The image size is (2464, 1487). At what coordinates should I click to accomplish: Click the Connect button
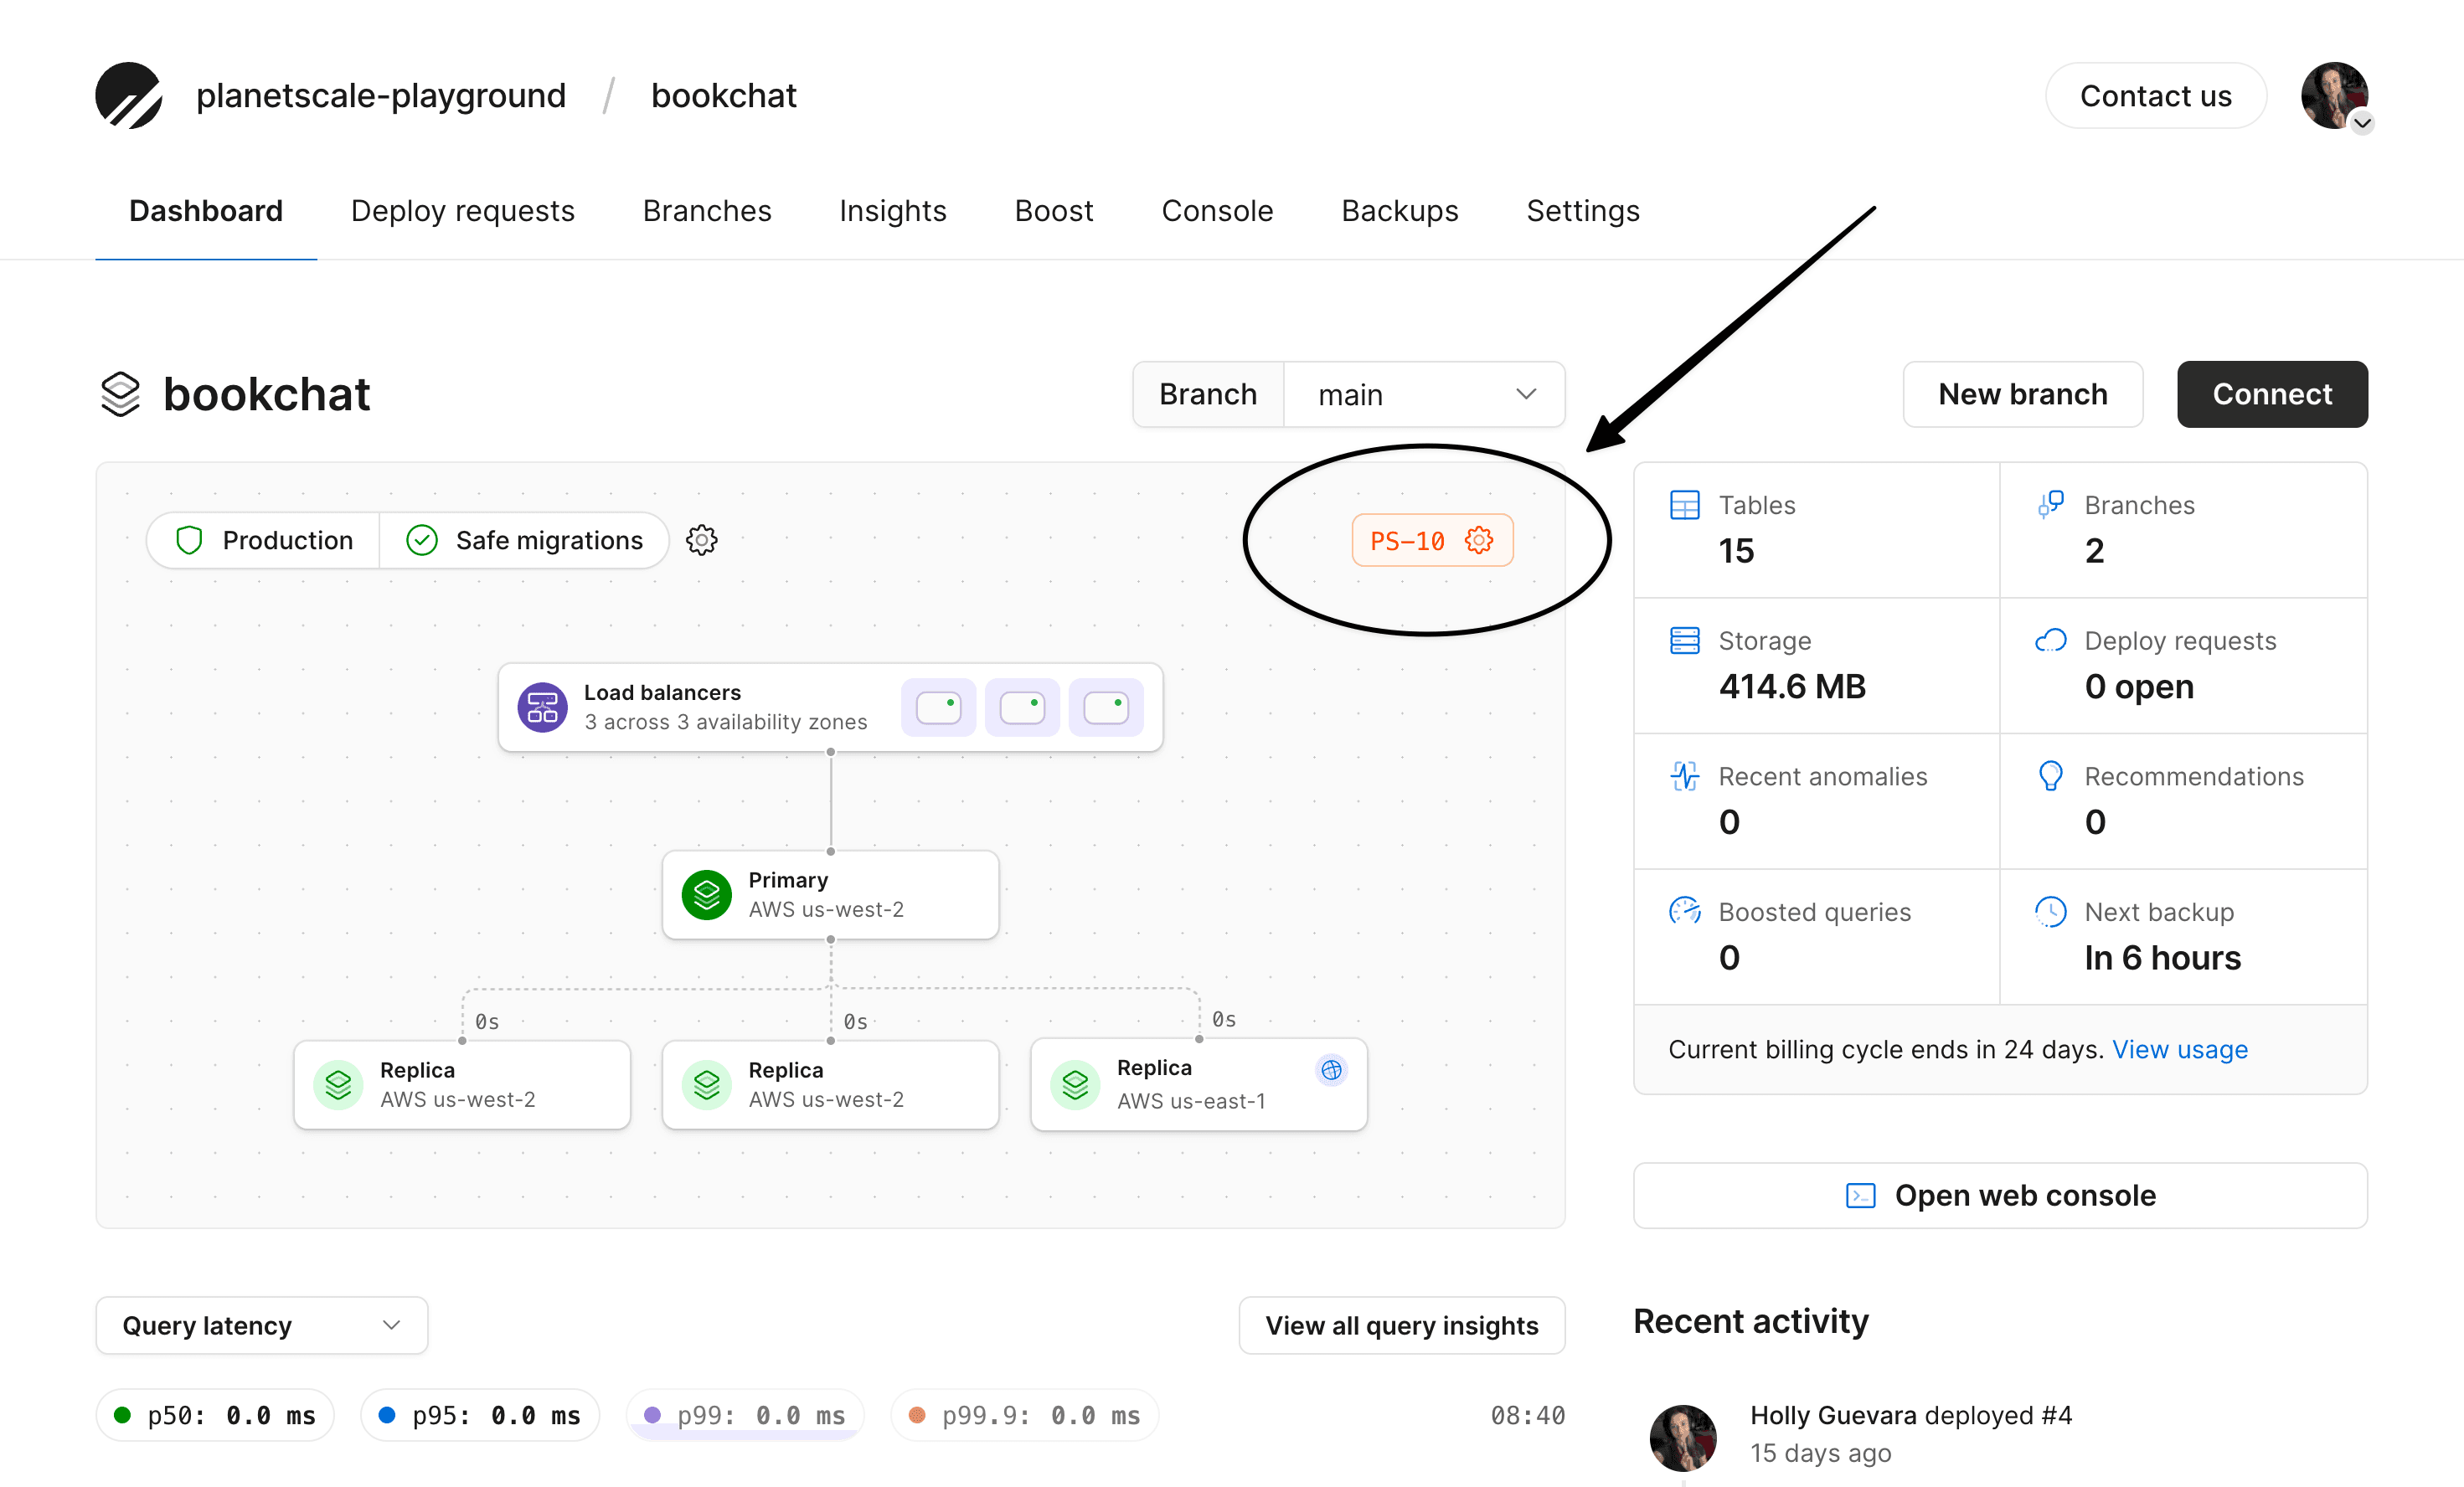tap(2272, 394)
